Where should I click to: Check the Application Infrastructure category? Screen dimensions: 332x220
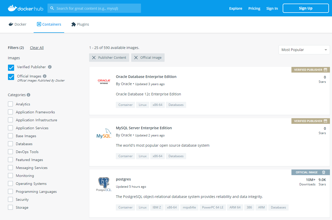coord(10,120)
